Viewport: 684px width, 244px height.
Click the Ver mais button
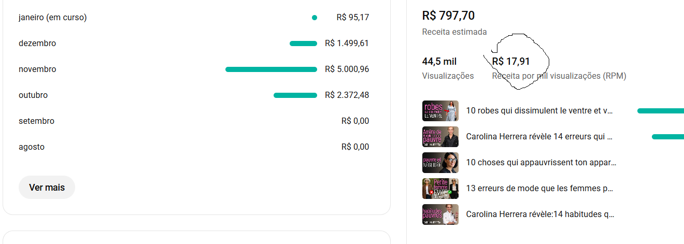(47, 188)
